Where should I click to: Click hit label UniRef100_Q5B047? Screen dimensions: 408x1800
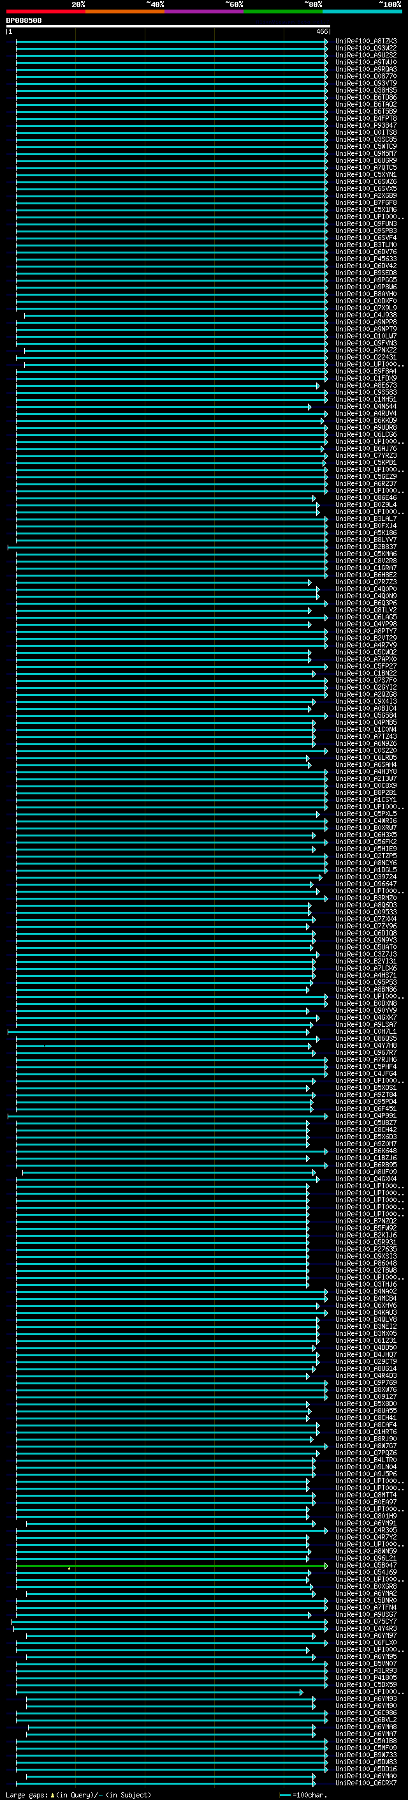point(366,1566)
